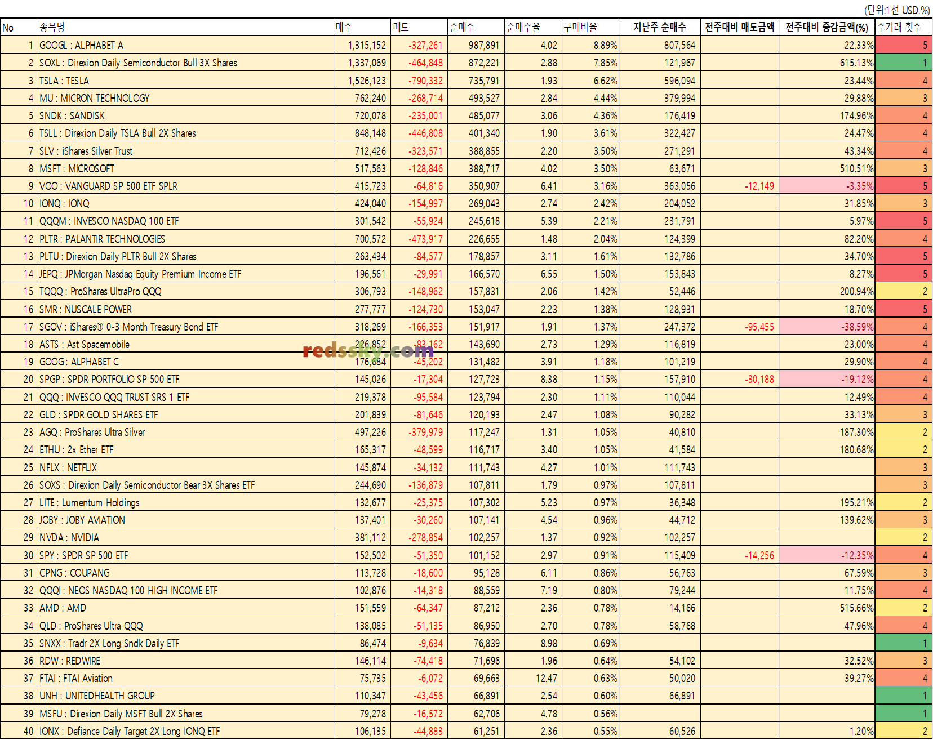Select the -30,188 cell in SPGP row

[739, 379]
